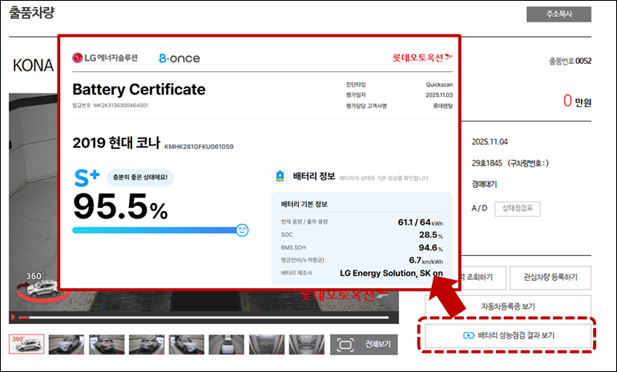The width and height of the screenshot is (617, 372).
Task: Click the 충분히 좋은 상태에요! badge
Action: (x=140, y=177)
